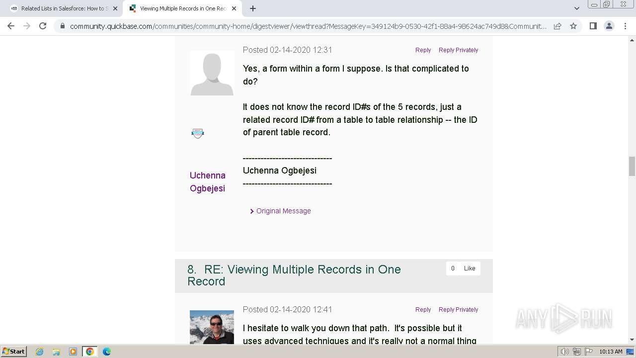Close the Viewing Multiple Records tab
The height and width of the screenshot is (358, 636).
pyautogui.click(x=234, y=8)
